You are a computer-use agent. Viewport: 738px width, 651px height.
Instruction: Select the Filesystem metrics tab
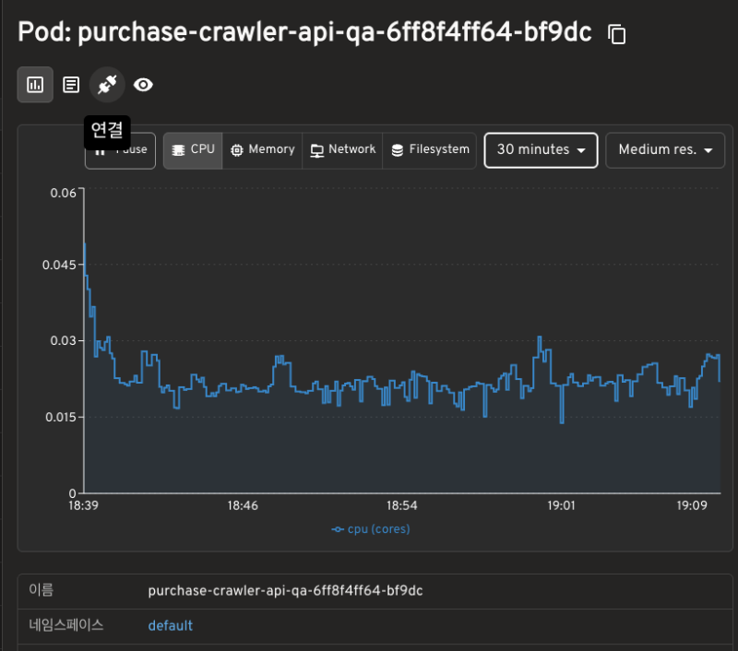pyautogui.click(x=430, y=150)
